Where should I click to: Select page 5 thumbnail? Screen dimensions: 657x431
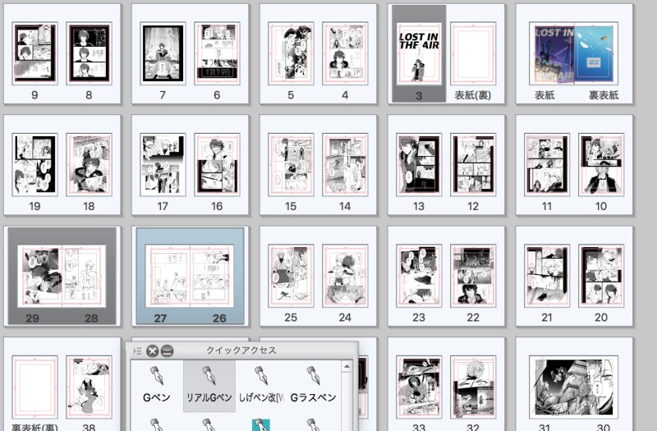click(291, 53)
